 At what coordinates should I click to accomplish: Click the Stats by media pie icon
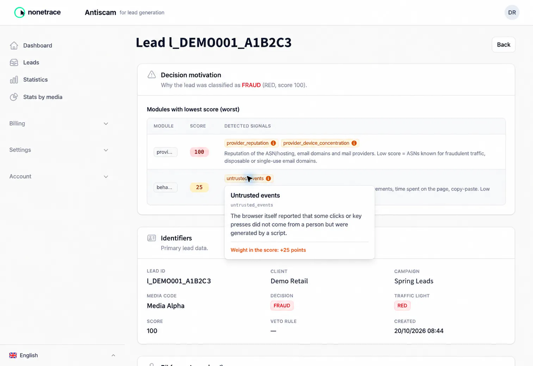14,97
